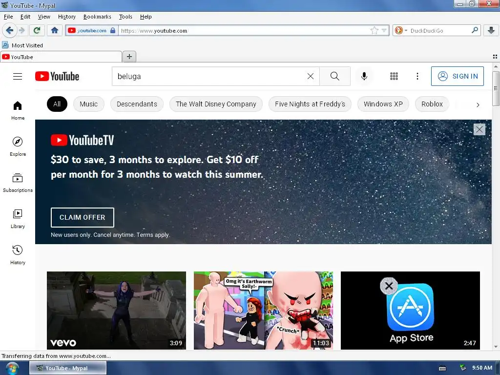Image resolution: width=500 pixels, height=375 pixels.
Task: Open the Help menu
Action: click(x=146, y=17)
